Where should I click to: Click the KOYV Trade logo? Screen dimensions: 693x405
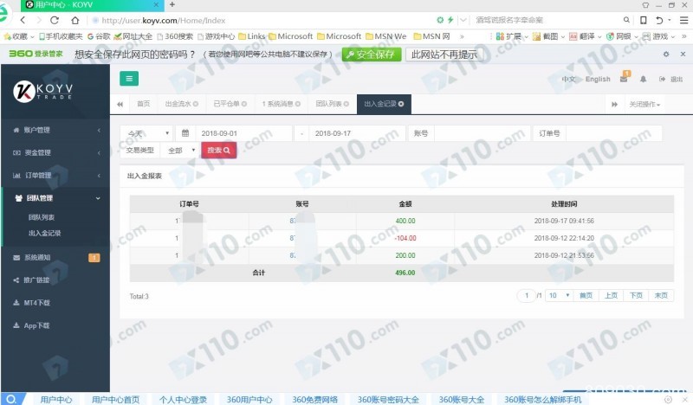42,91
